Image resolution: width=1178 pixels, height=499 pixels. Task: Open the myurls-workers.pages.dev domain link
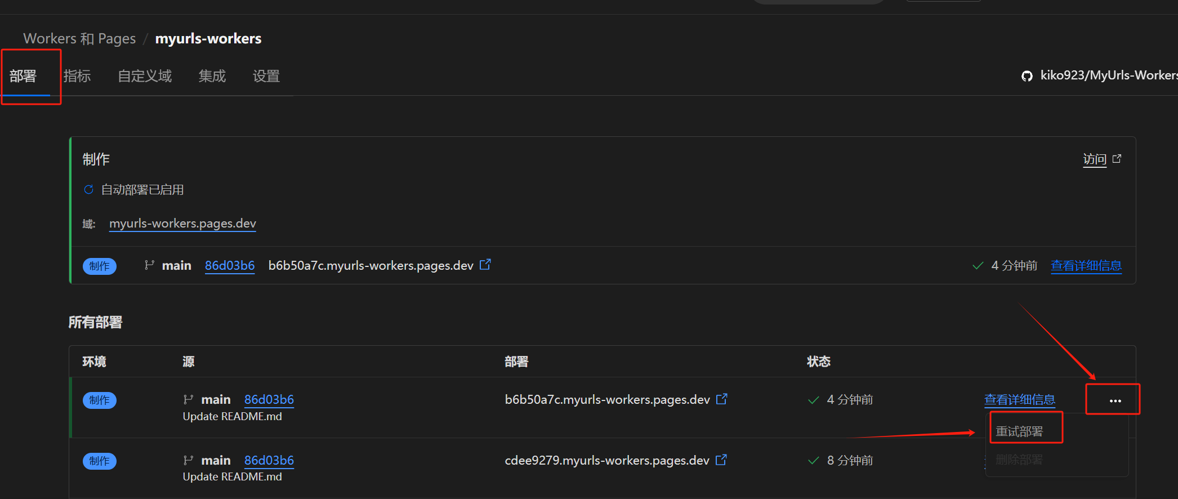pyautogui.click(x=182, y=224)
